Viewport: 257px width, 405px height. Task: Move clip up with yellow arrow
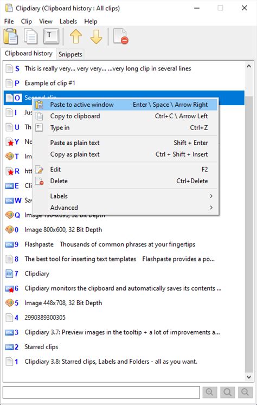pos(76,36)
